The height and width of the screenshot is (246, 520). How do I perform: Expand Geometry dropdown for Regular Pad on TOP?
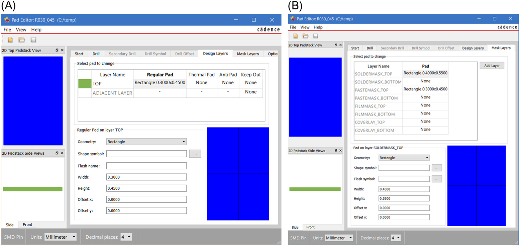click(146, 142)
